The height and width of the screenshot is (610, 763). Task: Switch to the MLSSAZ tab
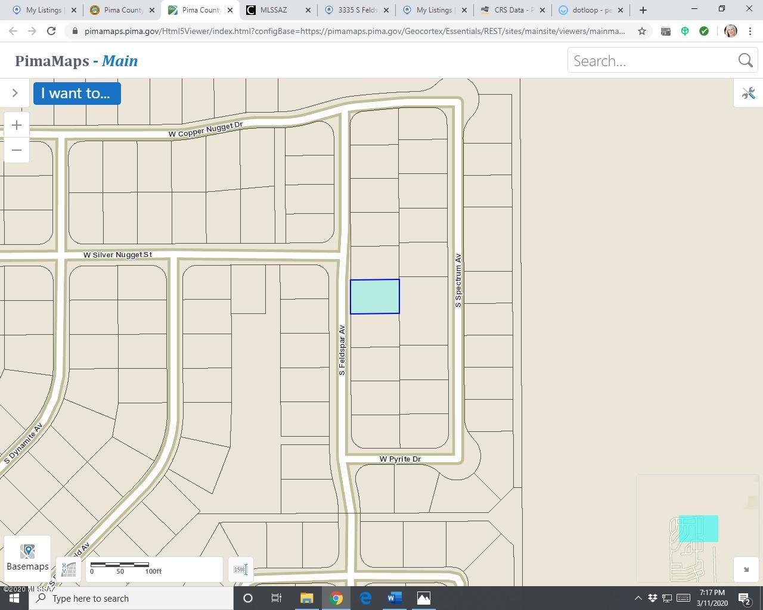coord(278,10)
